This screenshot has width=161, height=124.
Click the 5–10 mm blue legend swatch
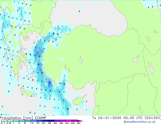pos(28,121)
